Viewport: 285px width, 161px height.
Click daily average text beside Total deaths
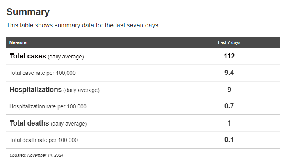pyautogui.click(x=69, y=124)
